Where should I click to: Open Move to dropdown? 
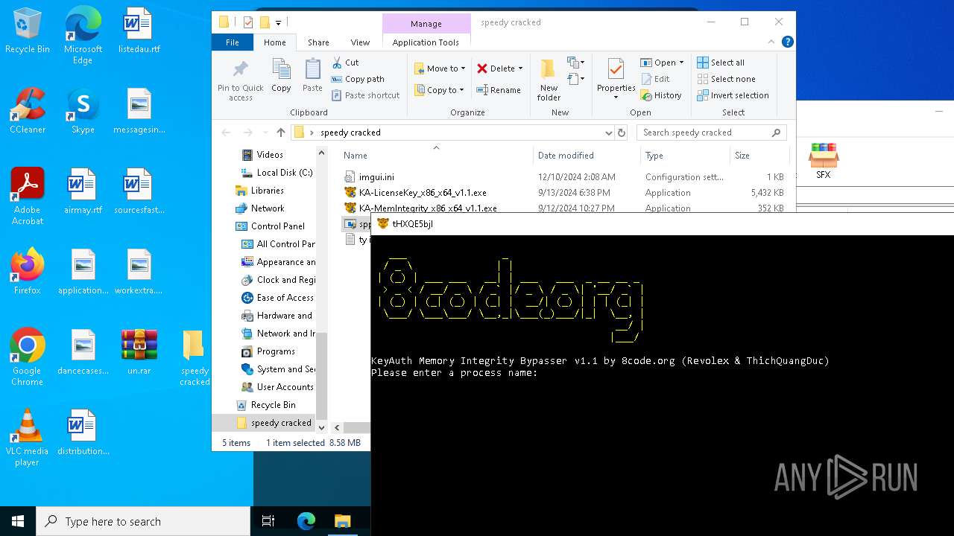(x=440, y=68)
